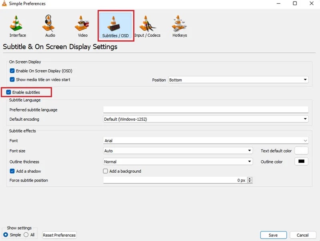Click the Subtitles / OSD tab label
The height and width of the screenshot is (241, 320).
(x=116, y=36)
